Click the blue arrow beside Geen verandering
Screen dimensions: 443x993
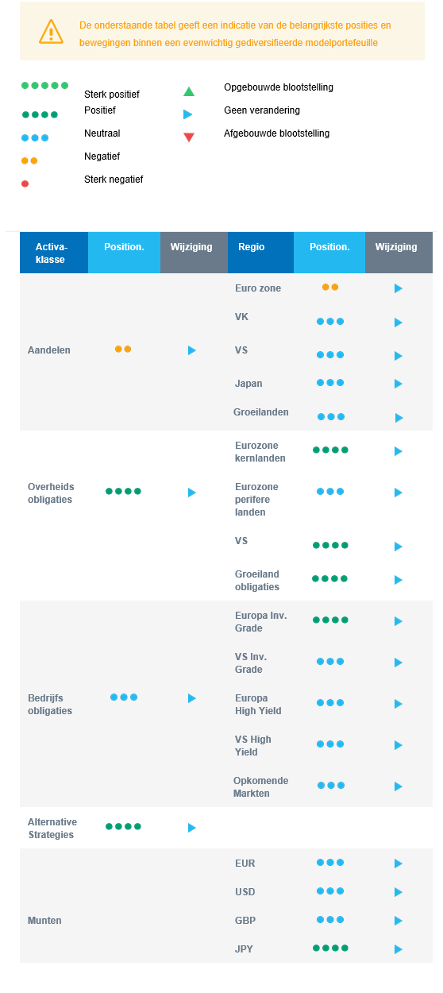click(188, 114)
